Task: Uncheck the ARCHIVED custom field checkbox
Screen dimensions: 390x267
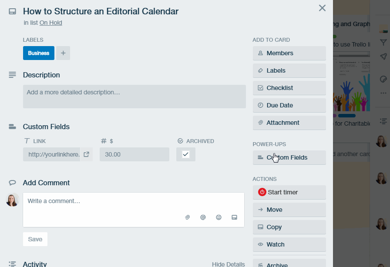Action: [186, 154]
